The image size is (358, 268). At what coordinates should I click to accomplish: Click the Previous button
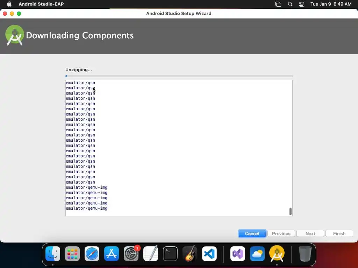(281, 233)
